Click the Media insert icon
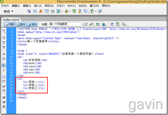Viewport: 168px width, 115px height. click(67, 11)
